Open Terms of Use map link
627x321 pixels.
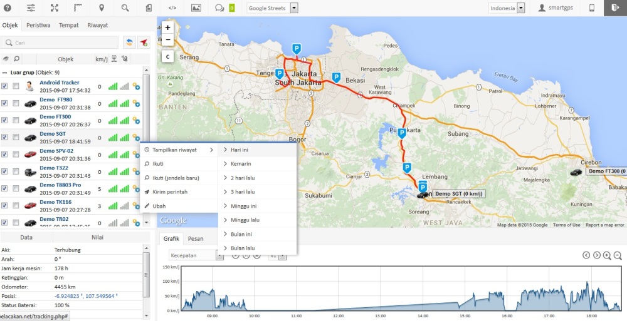coord(566,225)
